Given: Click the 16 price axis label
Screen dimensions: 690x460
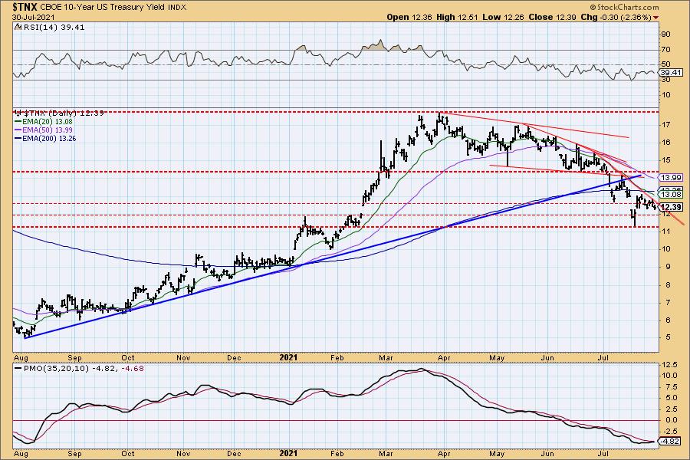Looking at the screenshot, I should pyautogui.click(x=665, y=142).
